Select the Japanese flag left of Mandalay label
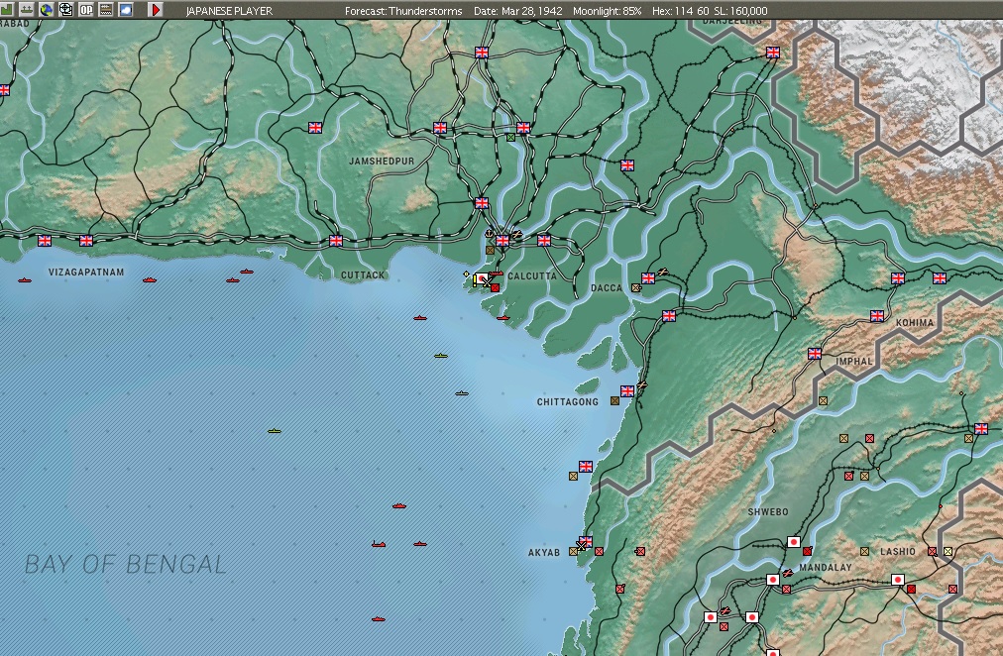 point(773,580)
